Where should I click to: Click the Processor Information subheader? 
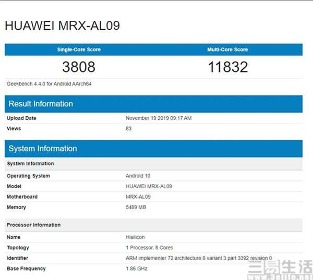tap(153, 225)
